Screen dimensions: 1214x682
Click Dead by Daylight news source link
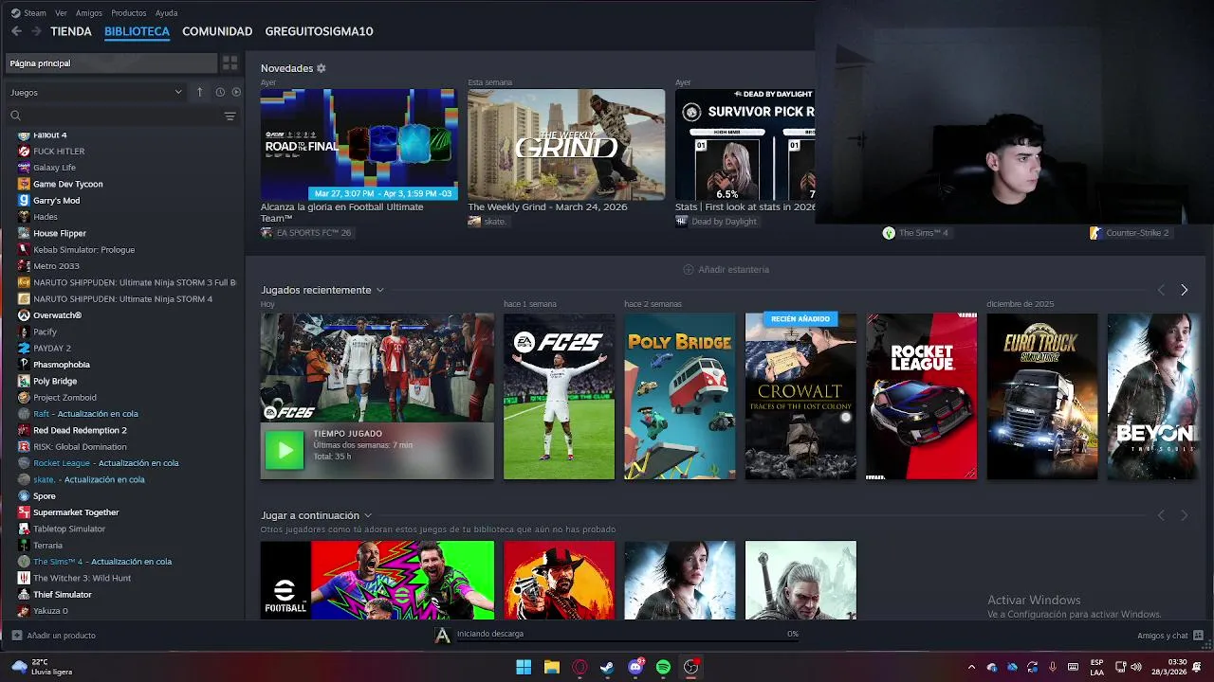716,222
